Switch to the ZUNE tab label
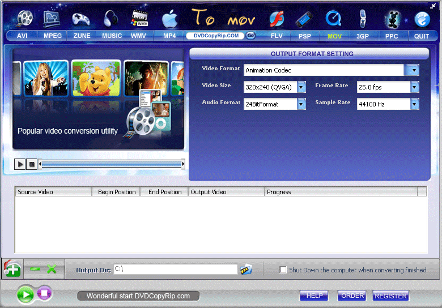 82,36
